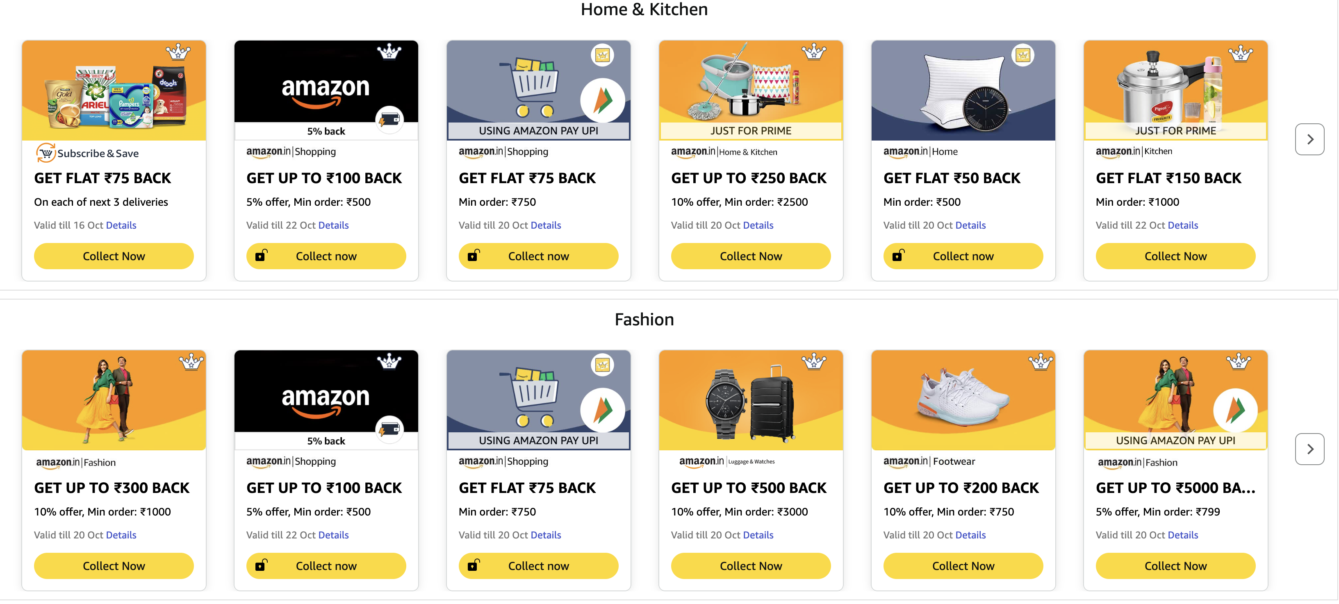Click the wallet icon on the Fashion 5% back card
This screenshot has height=604, width=1339.
point(389,429)
